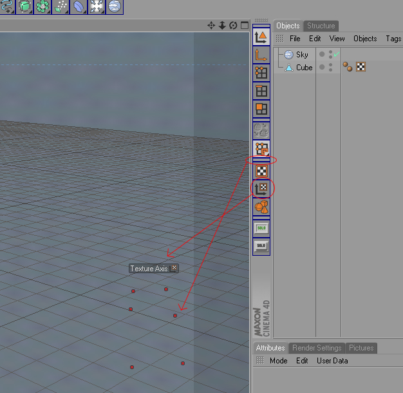Image resolution: width=403 pixels, height=393 pixels.
Task: Open the Pictures tab
Action: click(361, 348)
